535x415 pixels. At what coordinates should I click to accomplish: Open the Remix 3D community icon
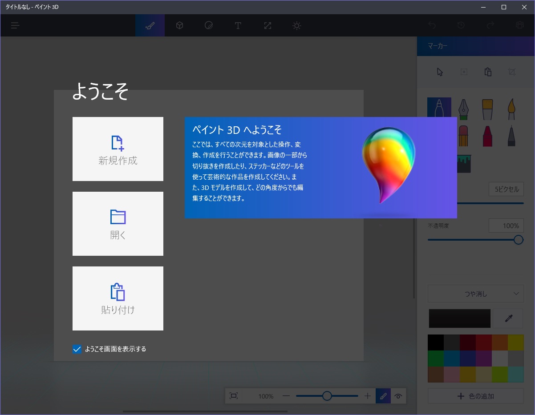tap(520, 25)
